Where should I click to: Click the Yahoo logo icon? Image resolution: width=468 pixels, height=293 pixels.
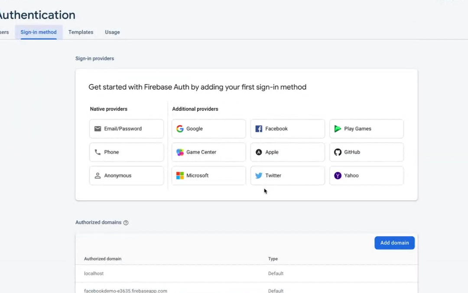pos(338,176)
